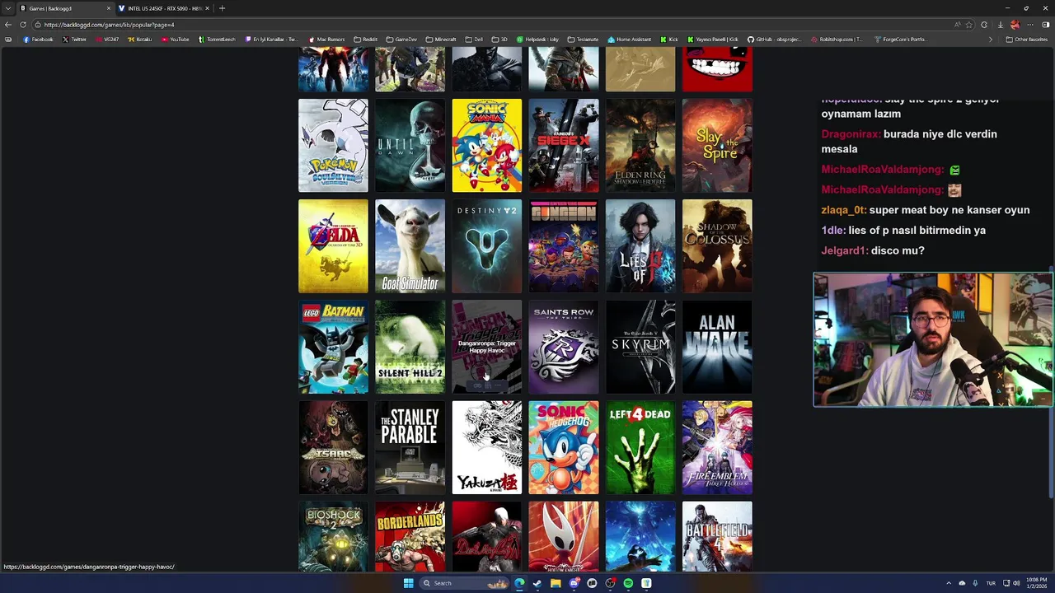Open the Dell bookmark folder
This screenshot has height=593, width=1055.
pyautogui.click(x=474, y=40)
